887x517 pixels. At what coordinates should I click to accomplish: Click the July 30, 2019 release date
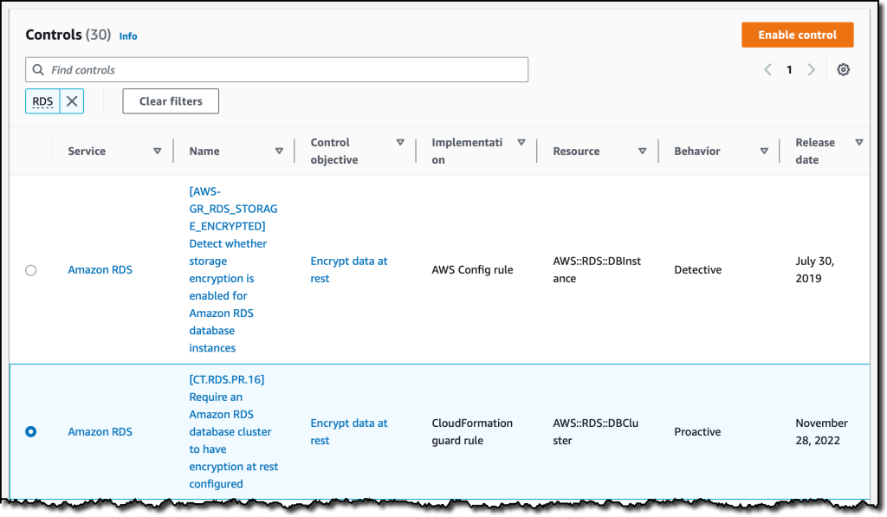814,270
